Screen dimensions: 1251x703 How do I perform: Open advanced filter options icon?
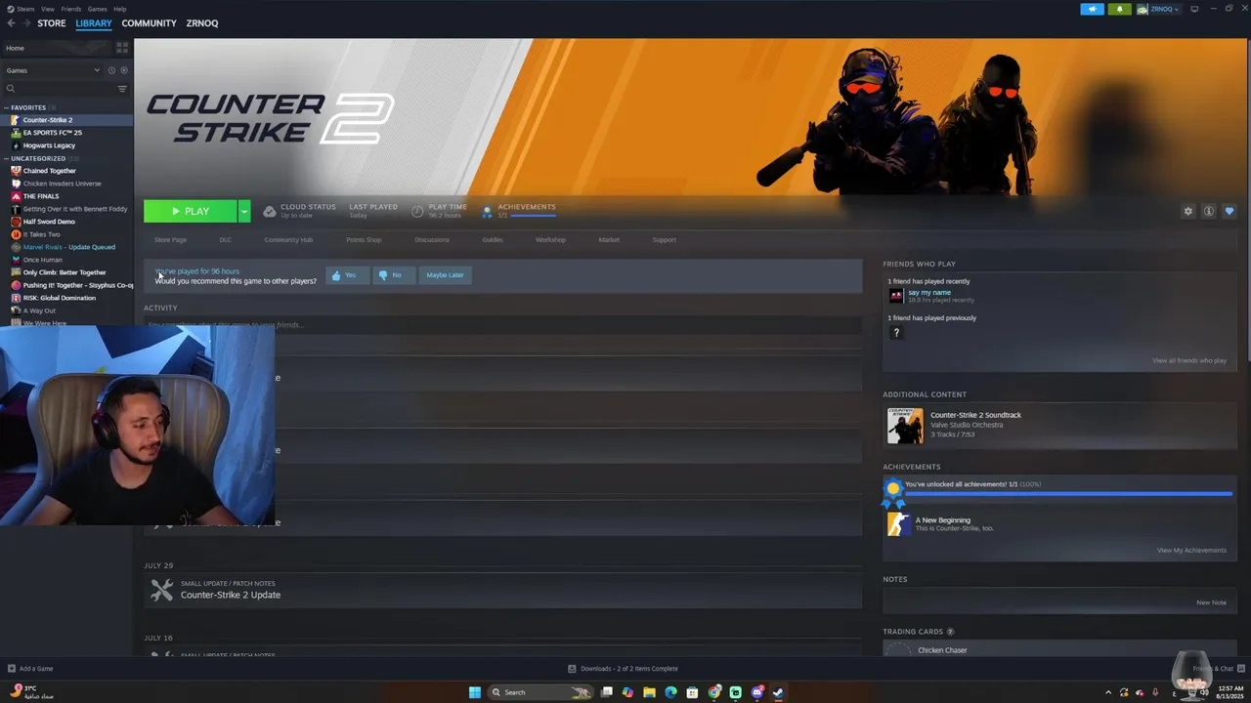pos(122,89)
